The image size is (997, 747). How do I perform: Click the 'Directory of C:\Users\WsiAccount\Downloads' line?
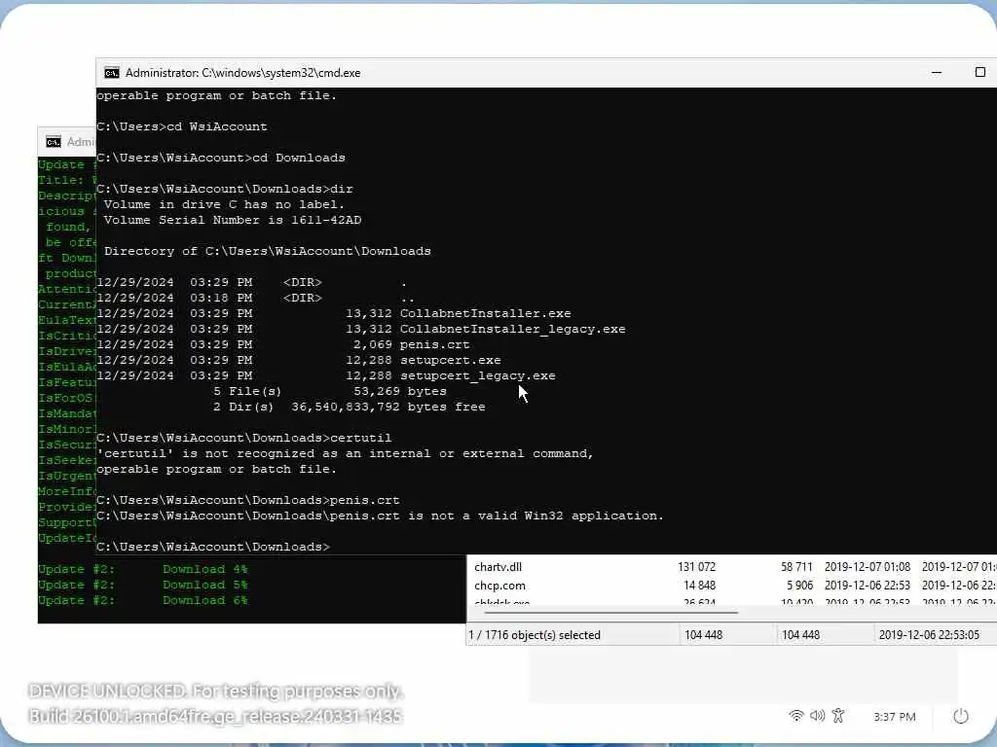(268, 251)
